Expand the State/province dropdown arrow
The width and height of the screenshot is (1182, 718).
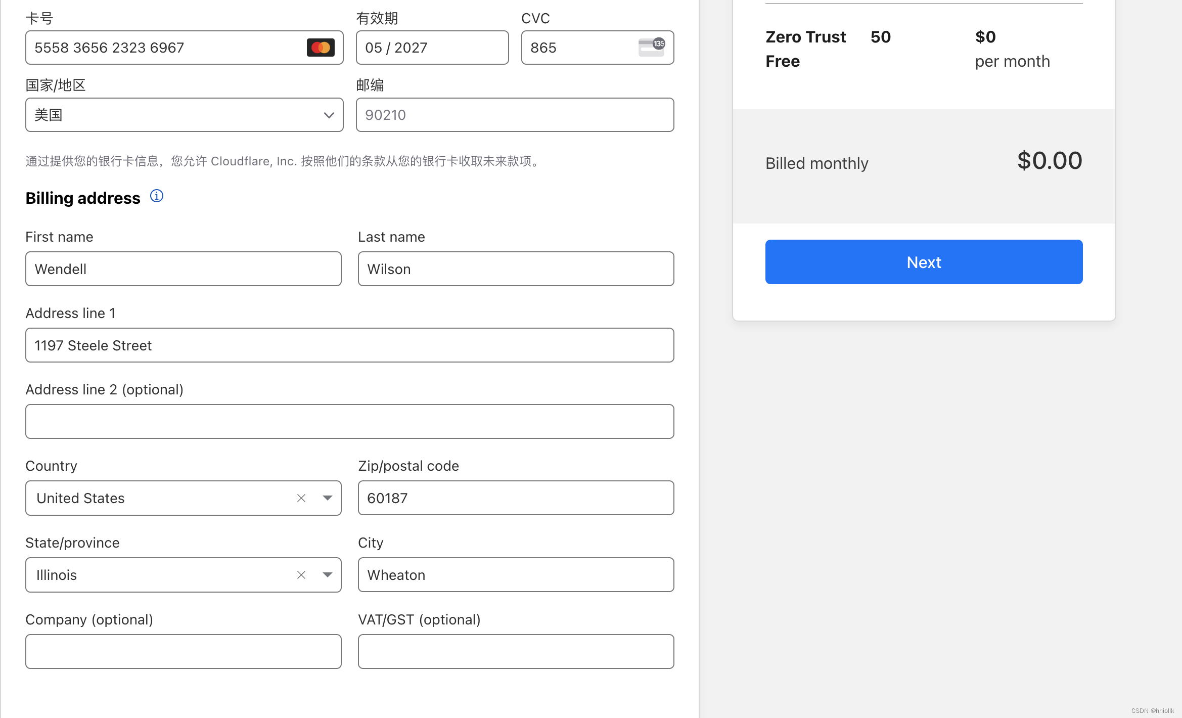click(328, 575)
